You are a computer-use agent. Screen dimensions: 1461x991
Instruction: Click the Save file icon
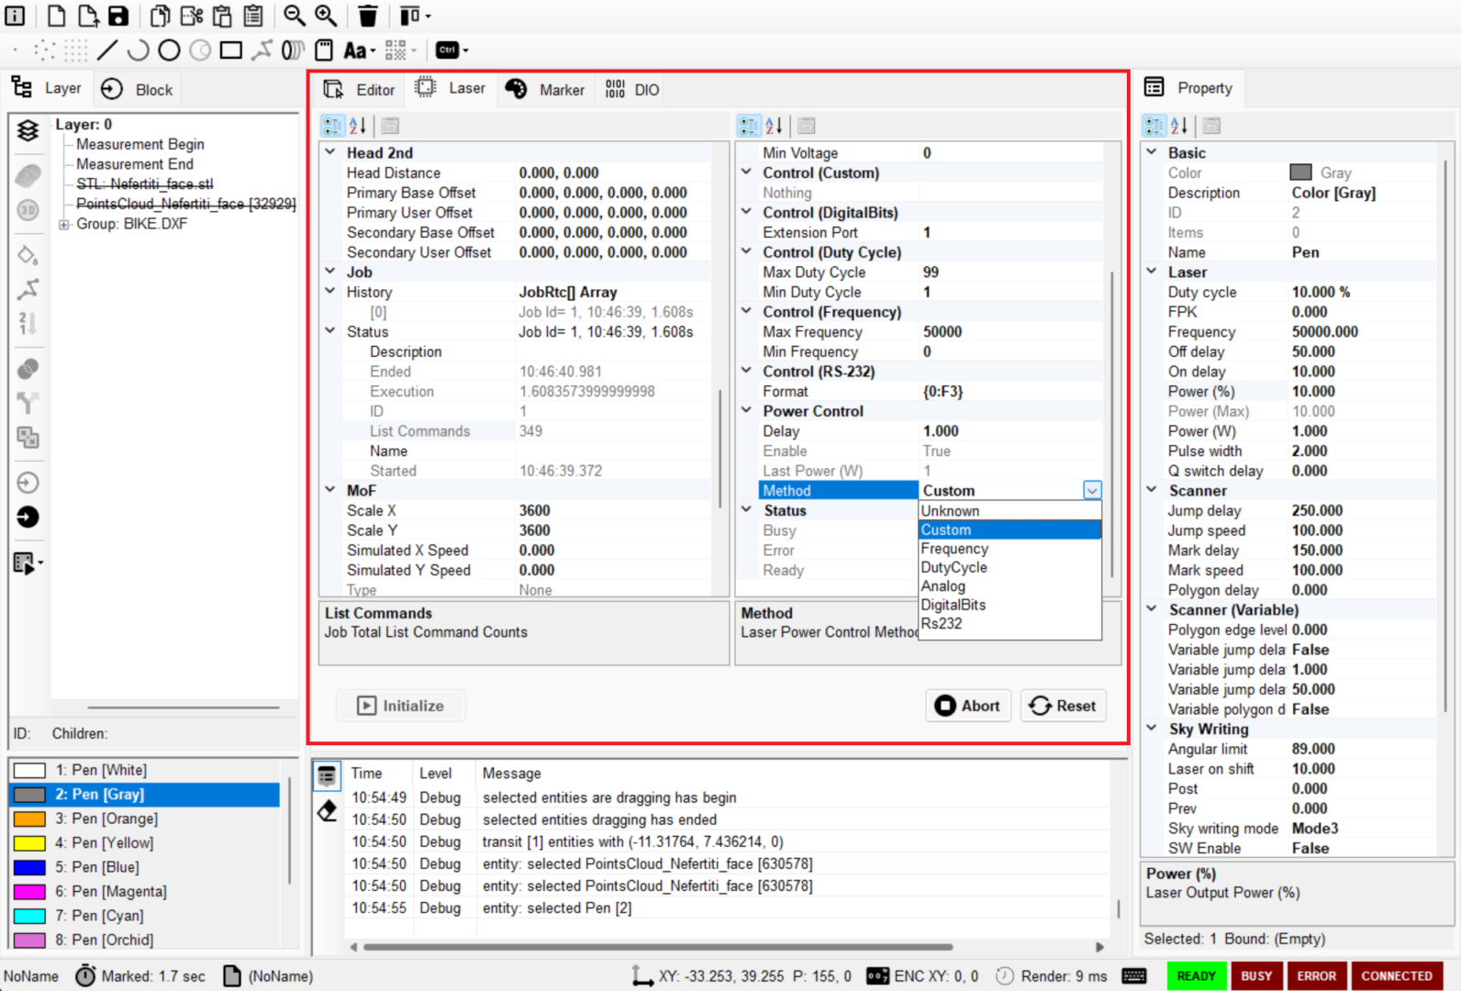[x=118, y=16]
